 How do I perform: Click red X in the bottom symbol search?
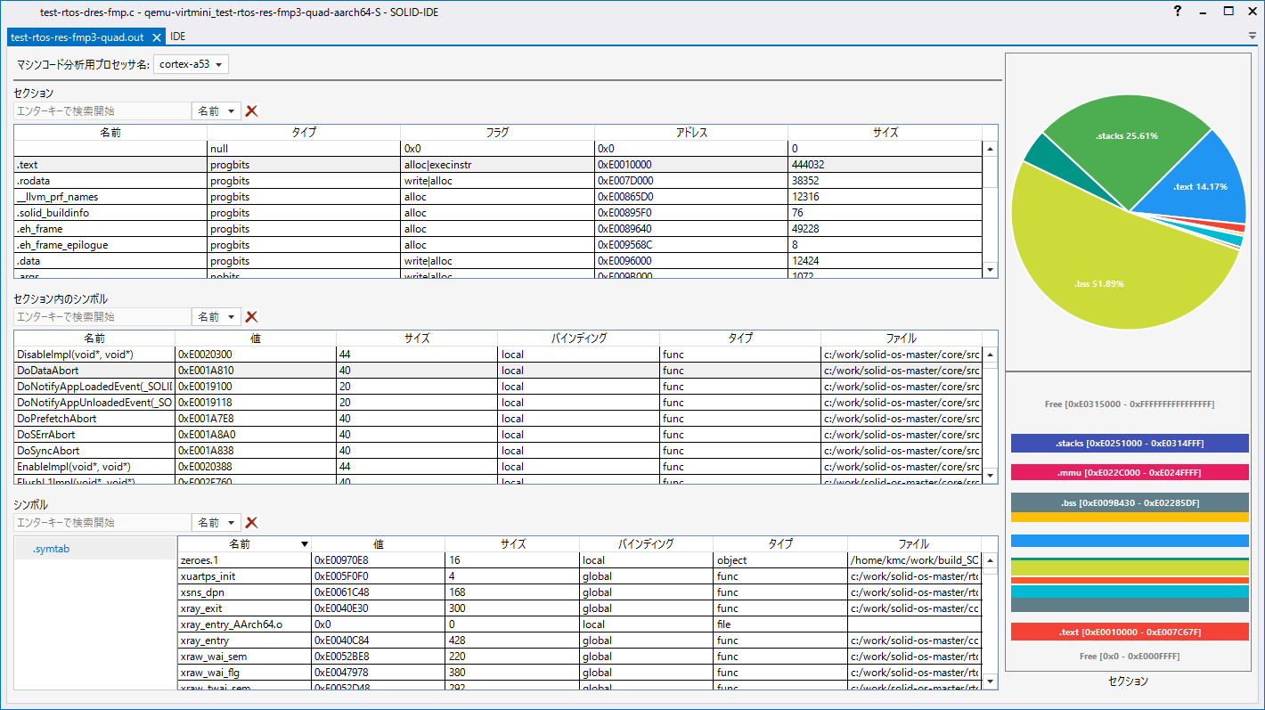[251, 523]
